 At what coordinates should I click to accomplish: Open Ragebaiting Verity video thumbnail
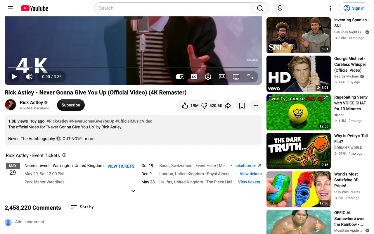point(299,112)
